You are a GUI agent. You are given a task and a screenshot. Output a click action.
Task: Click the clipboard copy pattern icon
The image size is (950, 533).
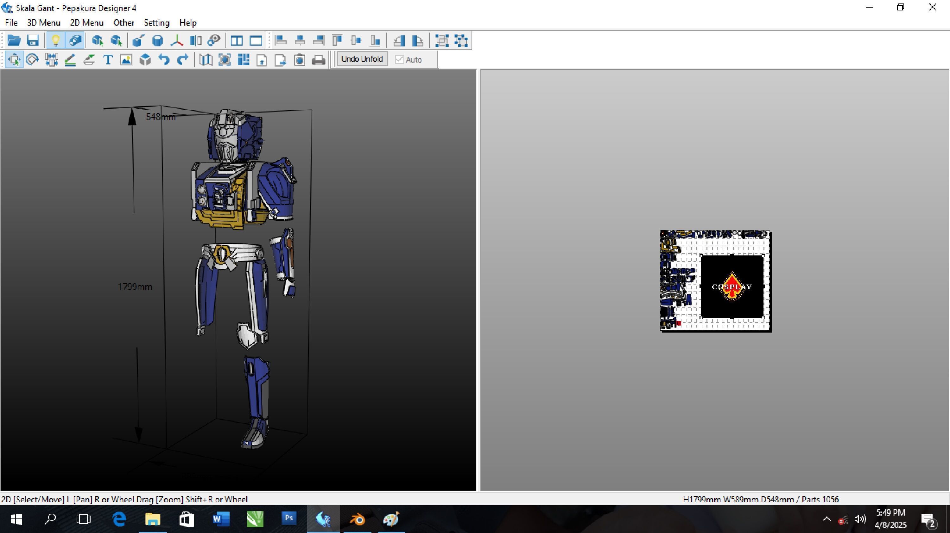[300, 59]
